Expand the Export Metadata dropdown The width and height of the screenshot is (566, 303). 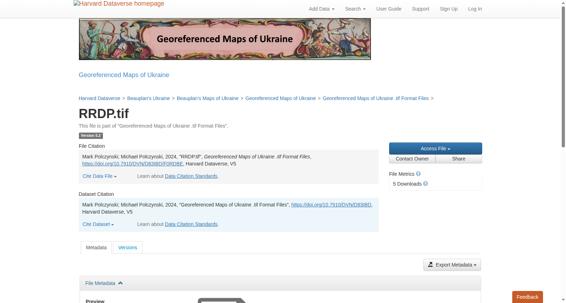pyautogui.click(x=452, y=265)
